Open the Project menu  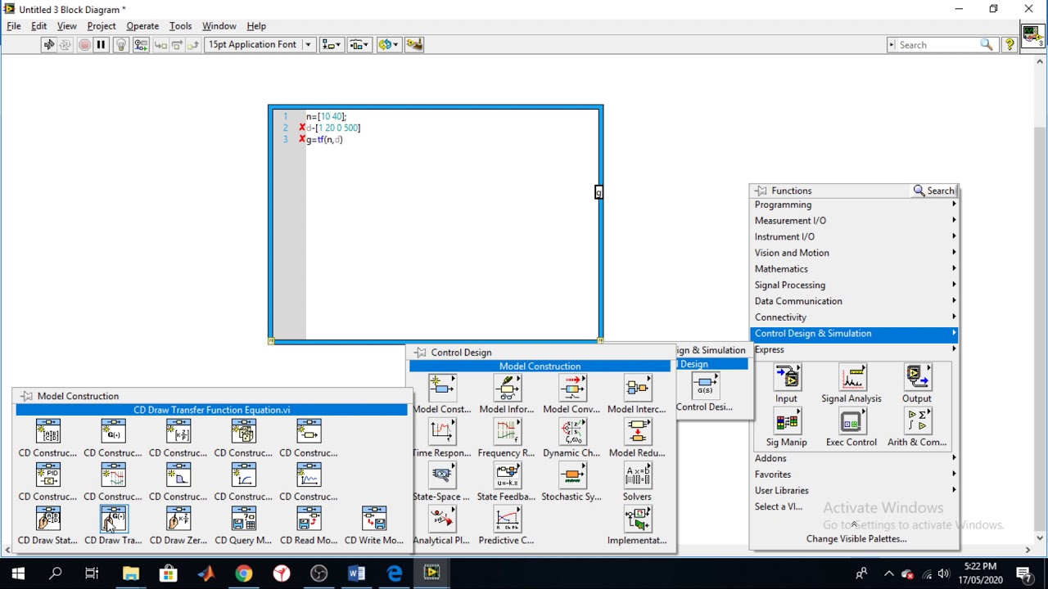click(x=102, y=26)
